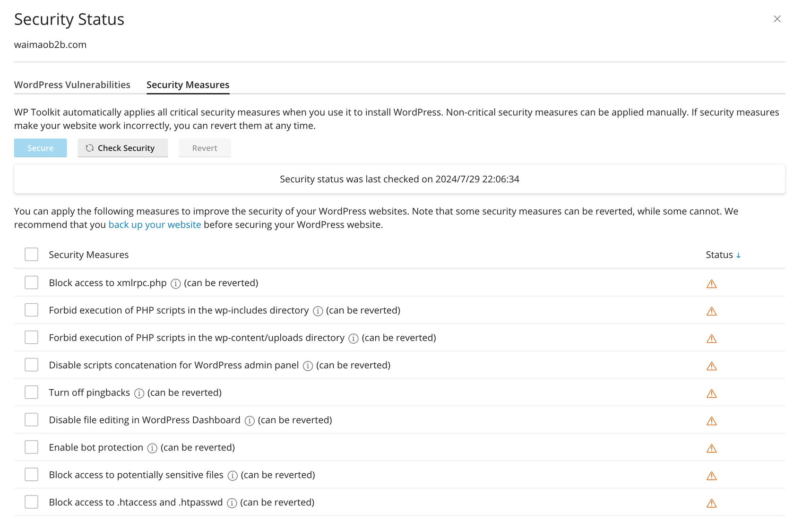
Task: Click the warning status icon for "Block access to xmlrpc.php"
Action: (x=712, y=283)
